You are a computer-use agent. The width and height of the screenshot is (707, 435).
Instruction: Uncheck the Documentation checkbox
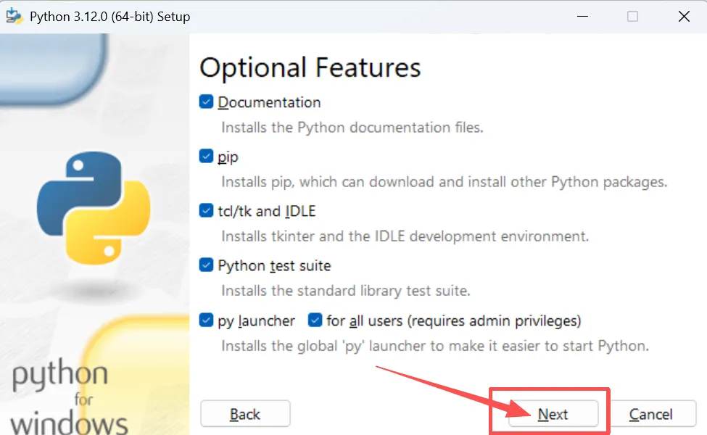pos(207,102)
